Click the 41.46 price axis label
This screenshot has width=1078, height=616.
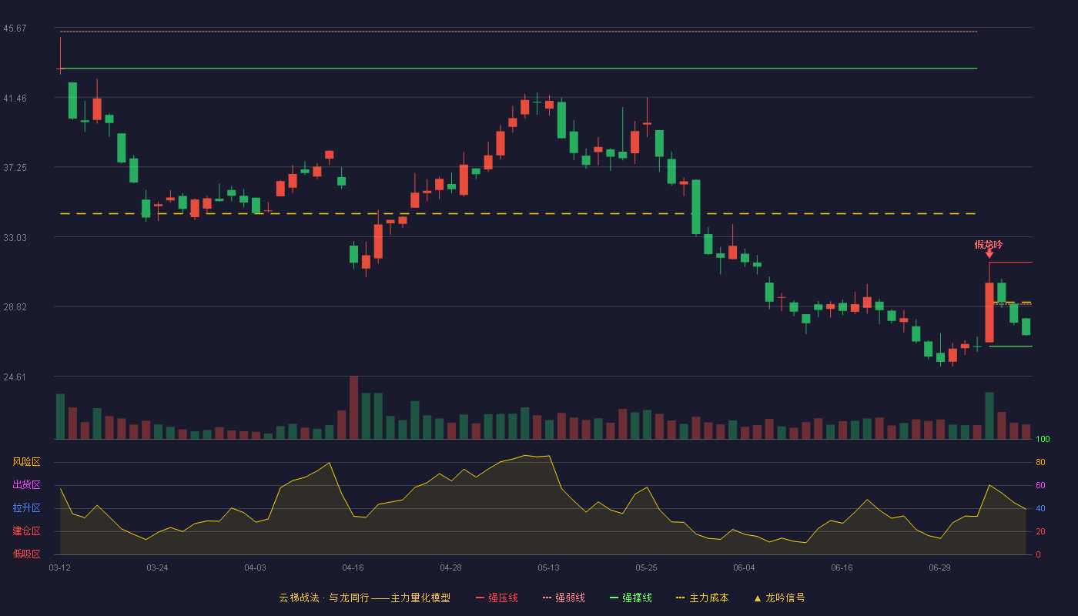pyautogui.click(x=15, y=99)
